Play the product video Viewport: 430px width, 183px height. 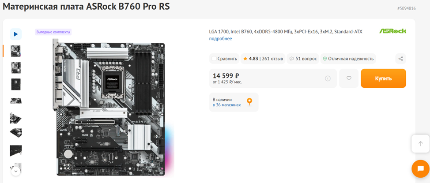pyautogui.click(x=15, y=34)
